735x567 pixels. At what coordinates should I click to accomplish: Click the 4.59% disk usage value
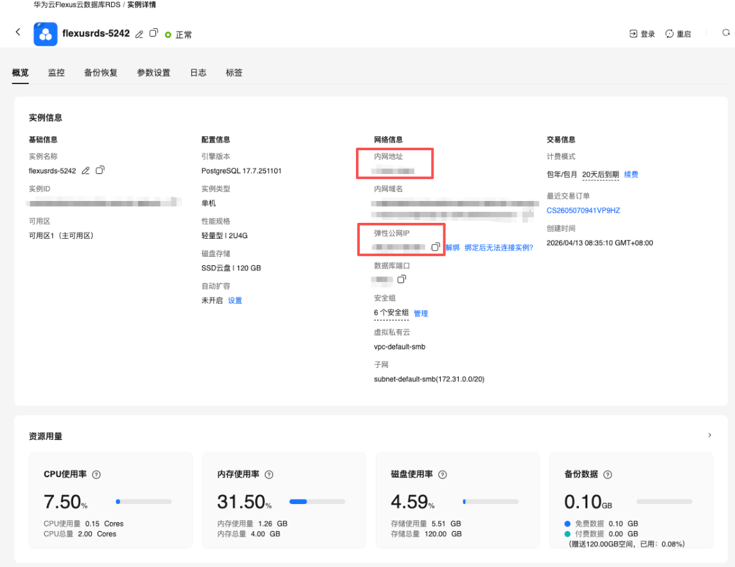(x=412, y=502)
